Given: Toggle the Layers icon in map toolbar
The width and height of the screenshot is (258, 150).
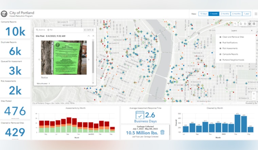Looking at the screenshot, I should 250,24.
